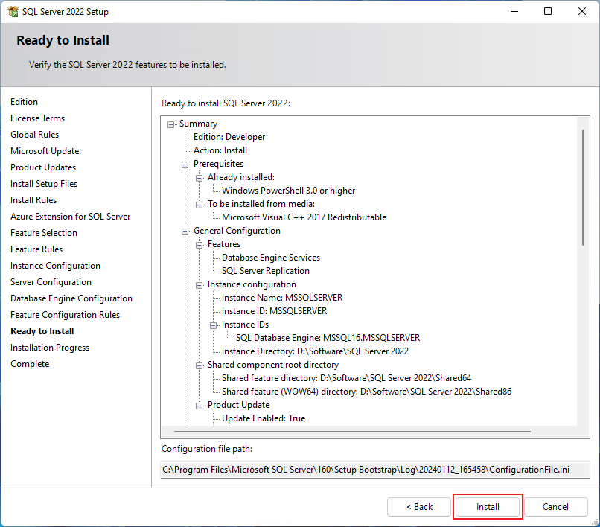Collapse To be installed from media node

click(x=199, y=205)
